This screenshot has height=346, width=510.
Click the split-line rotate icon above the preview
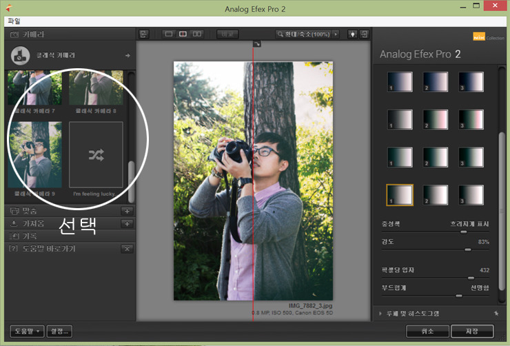257,44
